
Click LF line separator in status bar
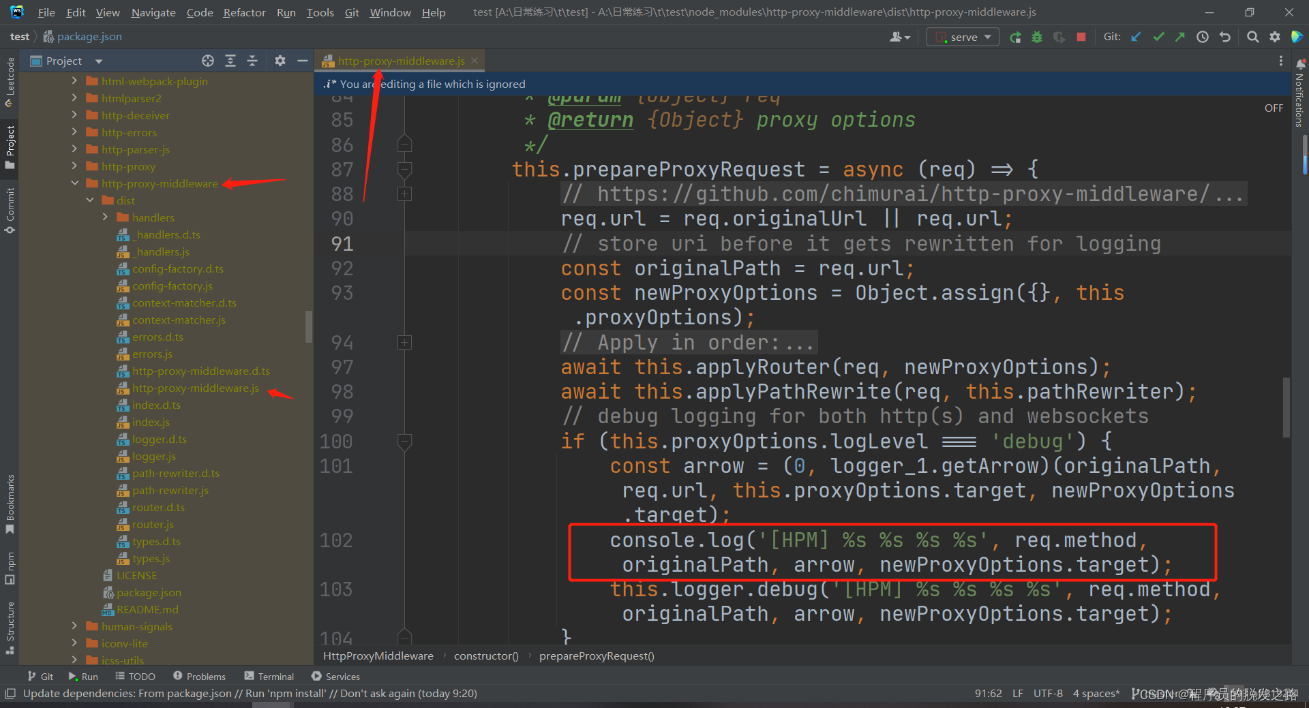(1017, 694)
